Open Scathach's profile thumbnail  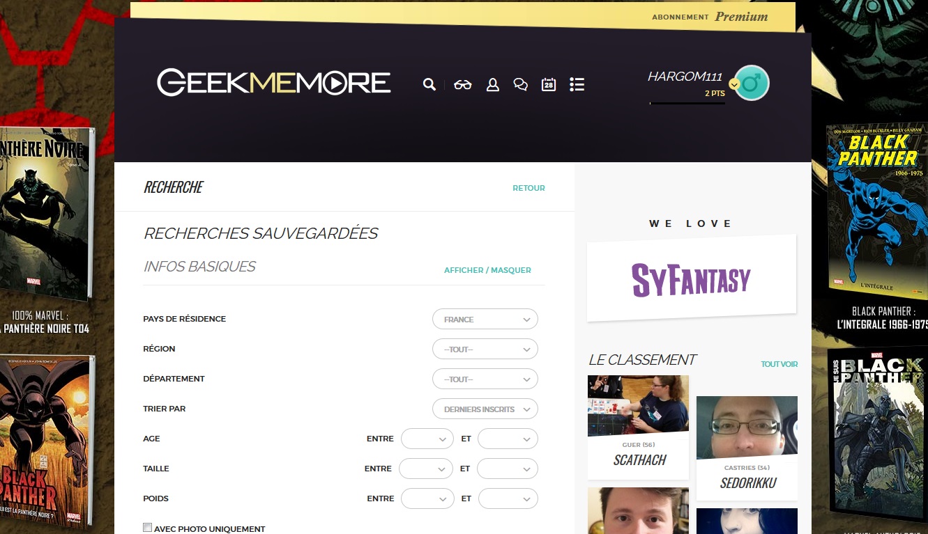tap(638, 406)
